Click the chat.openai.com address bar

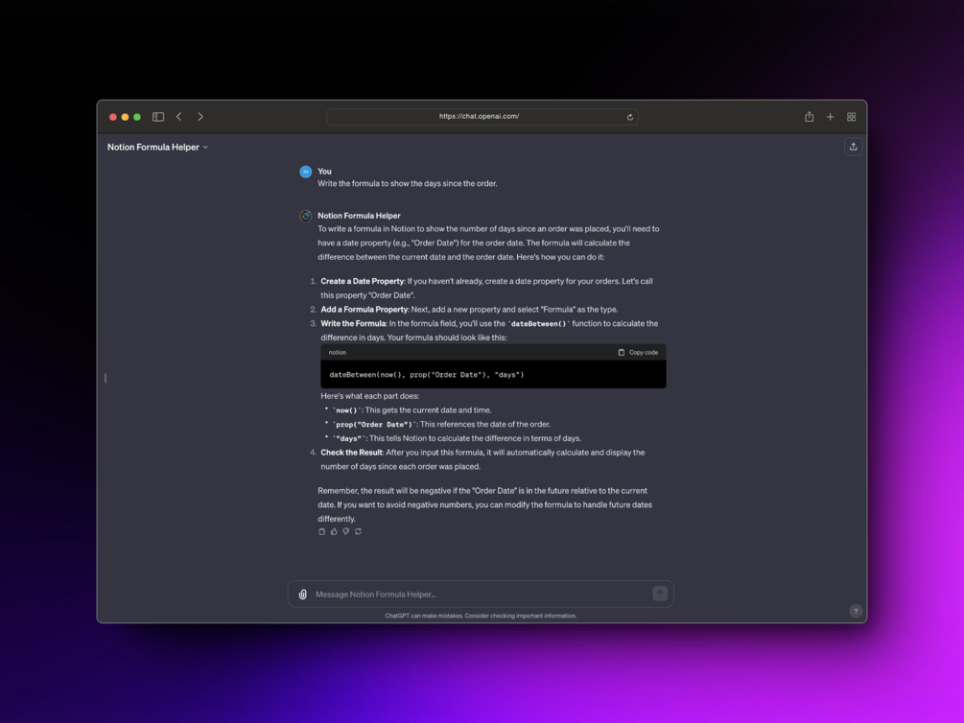pyautogui.click(x=482, y=116)
